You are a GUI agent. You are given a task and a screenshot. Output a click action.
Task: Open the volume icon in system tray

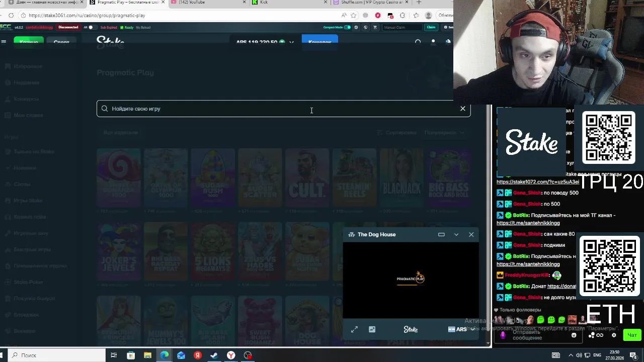click(579, 355)
